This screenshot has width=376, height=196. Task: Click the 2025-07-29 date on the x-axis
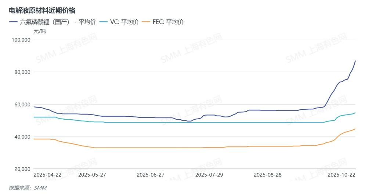209,175
